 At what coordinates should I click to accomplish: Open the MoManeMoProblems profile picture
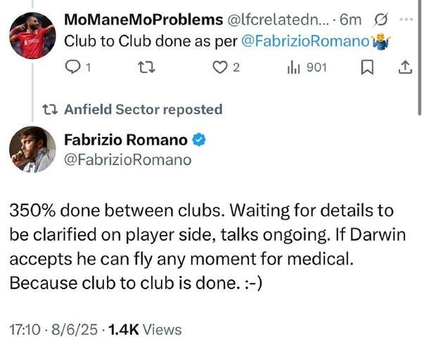32,34
